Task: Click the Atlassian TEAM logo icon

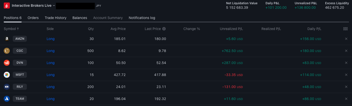Action: coord(7,99)
